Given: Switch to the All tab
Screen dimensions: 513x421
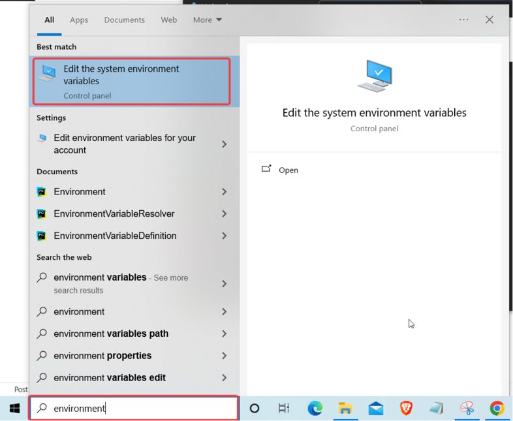Looking at the screenshot, I should pos(50,20).
